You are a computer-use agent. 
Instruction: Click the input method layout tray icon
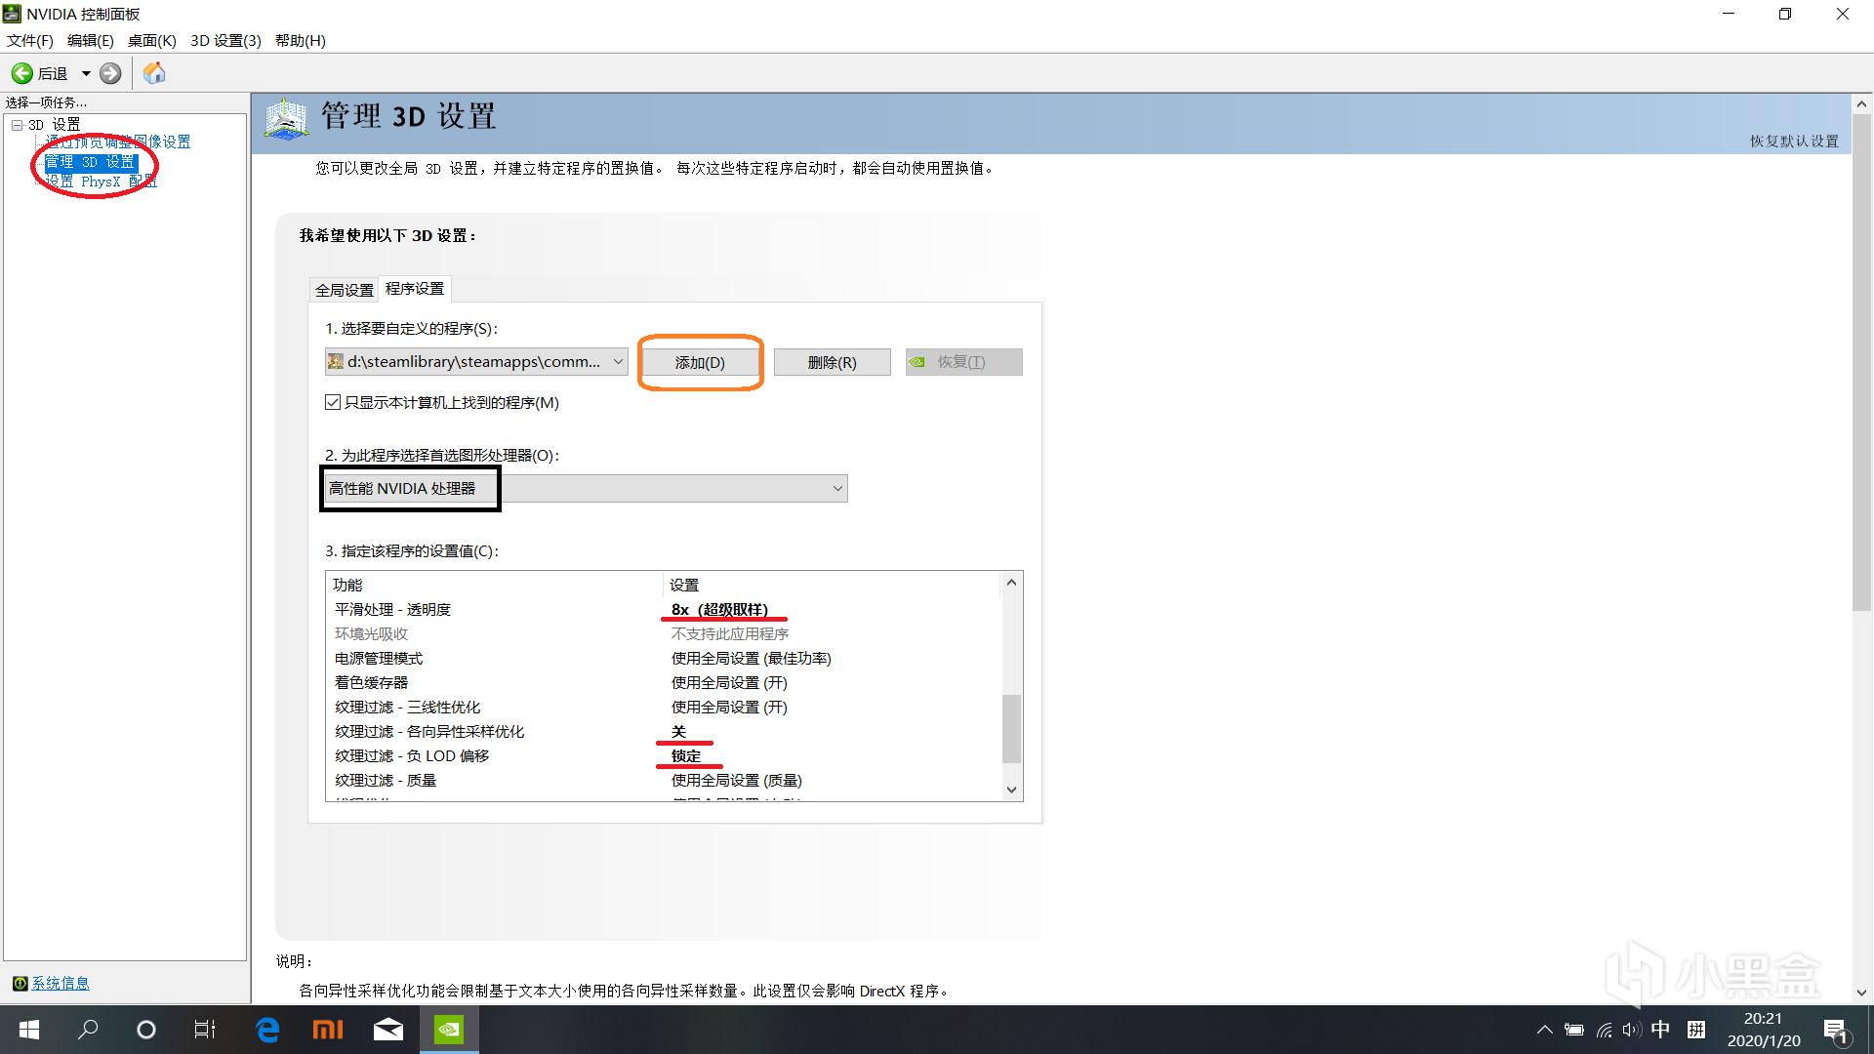point(1696,1030)
